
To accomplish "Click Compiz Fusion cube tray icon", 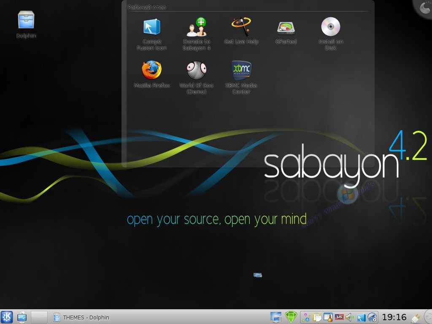I will tap(361, 318).
